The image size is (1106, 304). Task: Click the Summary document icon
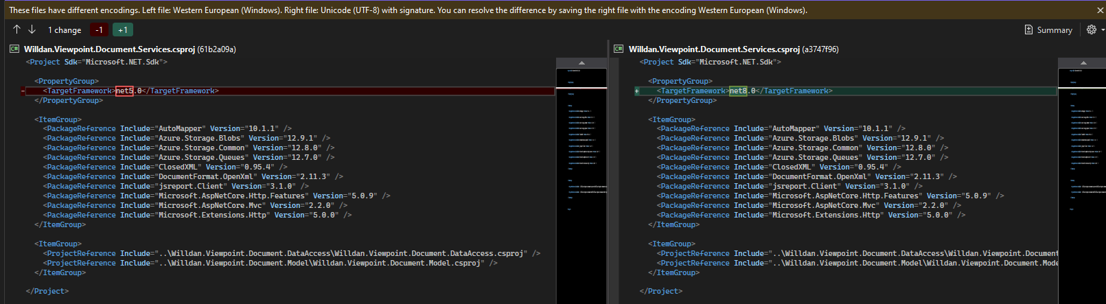[x=1028, y=30]
